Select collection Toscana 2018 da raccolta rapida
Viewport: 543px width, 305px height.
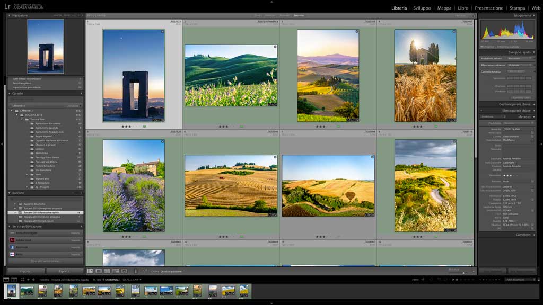[x=46, y=213]
